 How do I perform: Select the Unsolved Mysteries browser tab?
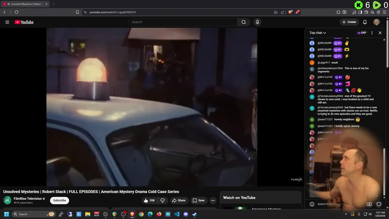26,4
